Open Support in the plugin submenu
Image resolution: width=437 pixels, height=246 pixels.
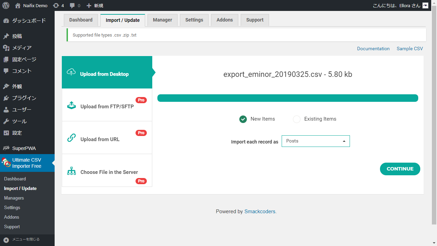tap(12, 227)
